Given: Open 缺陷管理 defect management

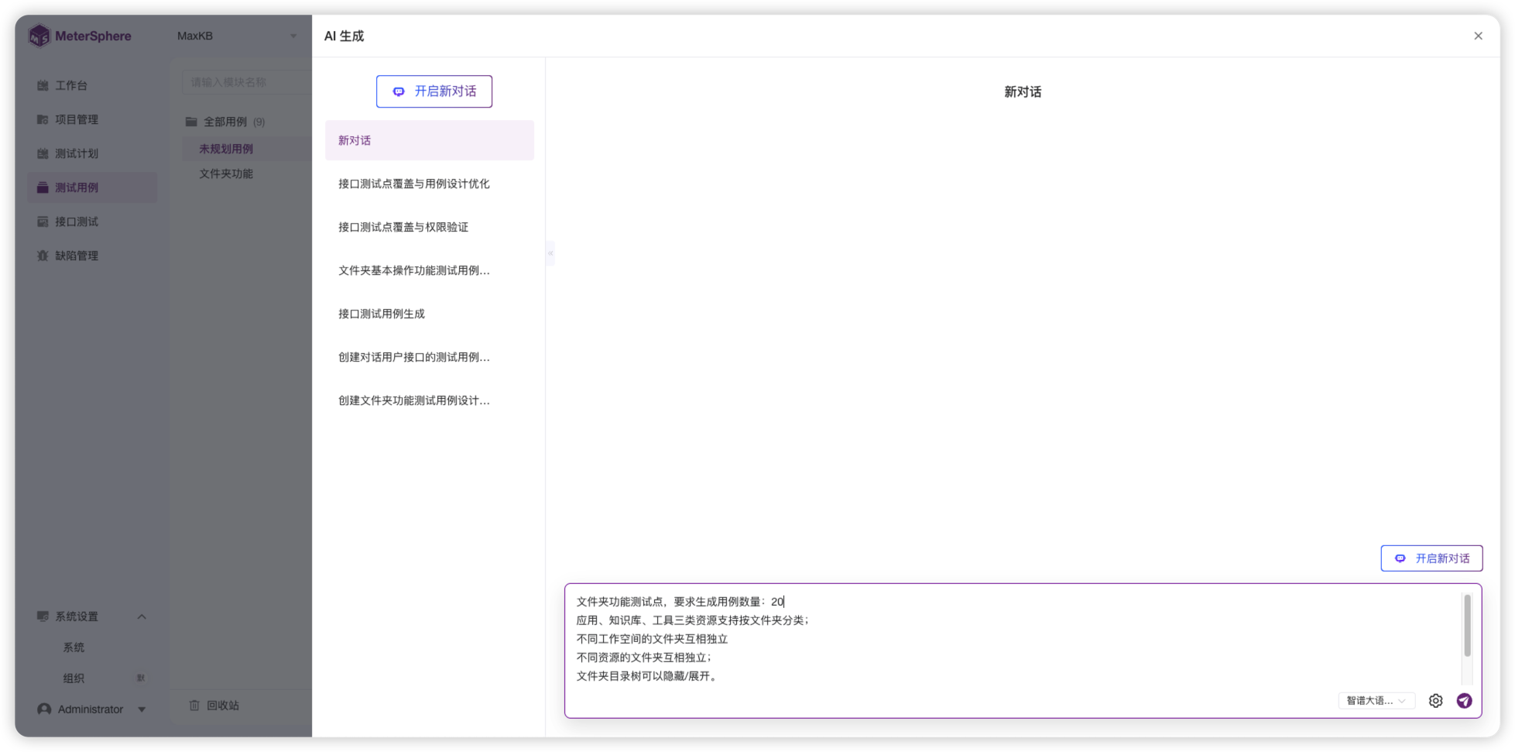Looking at the screenshot, I should coord(77,256).
